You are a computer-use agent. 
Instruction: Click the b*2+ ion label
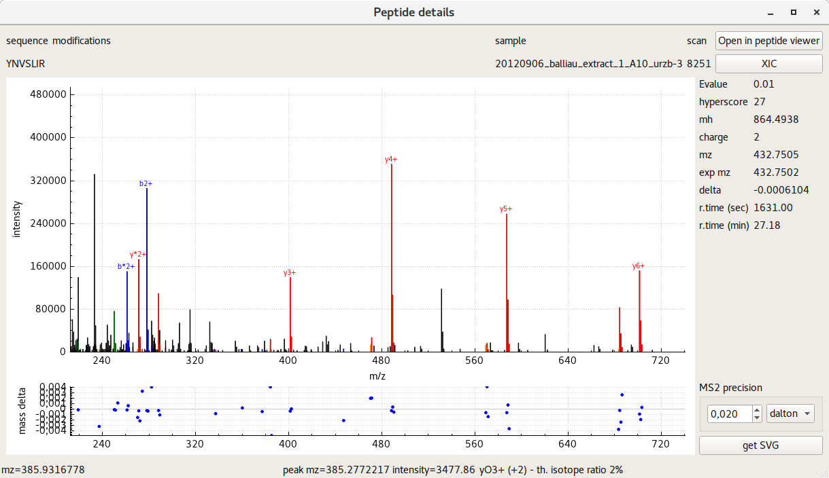point(126,267)
